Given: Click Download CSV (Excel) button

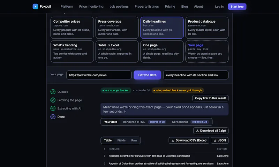Looking at the screenshot, I should [x=189, y=141].
